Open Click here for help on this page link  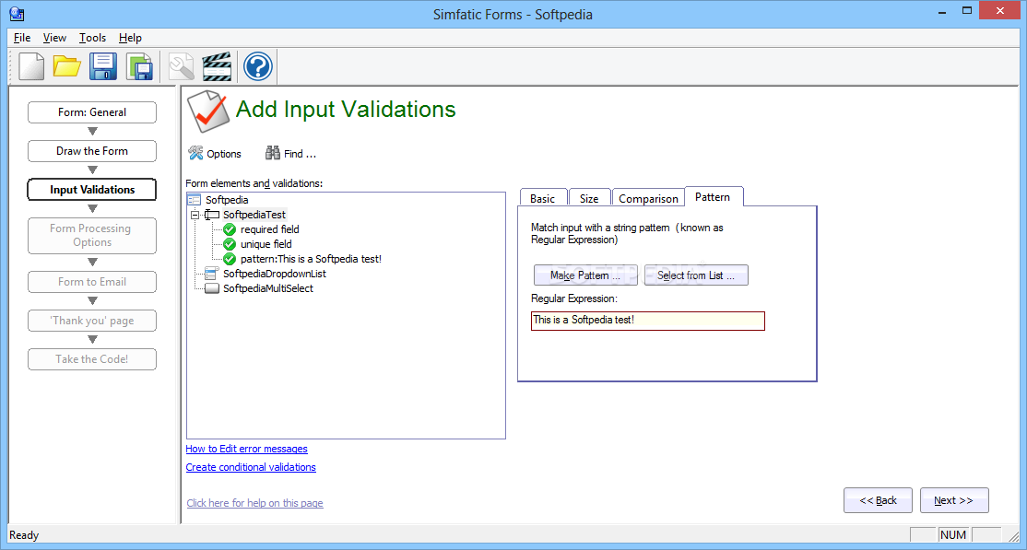[x=254, y=503]
